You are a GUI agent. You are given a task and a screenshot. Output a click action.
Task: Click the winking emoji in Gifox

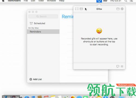click(99, 31)
